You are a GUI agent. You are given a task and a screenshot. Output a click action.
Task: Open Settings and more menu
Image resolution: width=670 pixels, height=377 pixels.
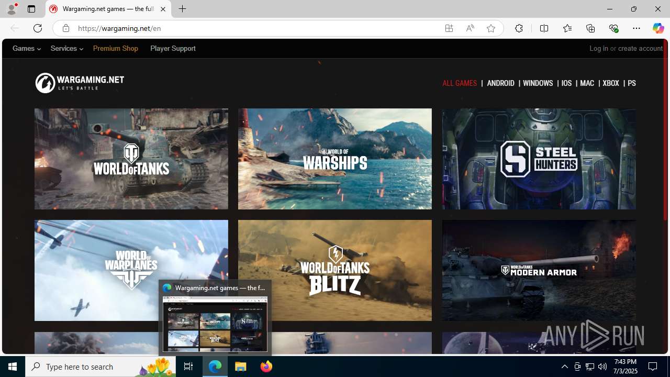click(x=636, y=28)
